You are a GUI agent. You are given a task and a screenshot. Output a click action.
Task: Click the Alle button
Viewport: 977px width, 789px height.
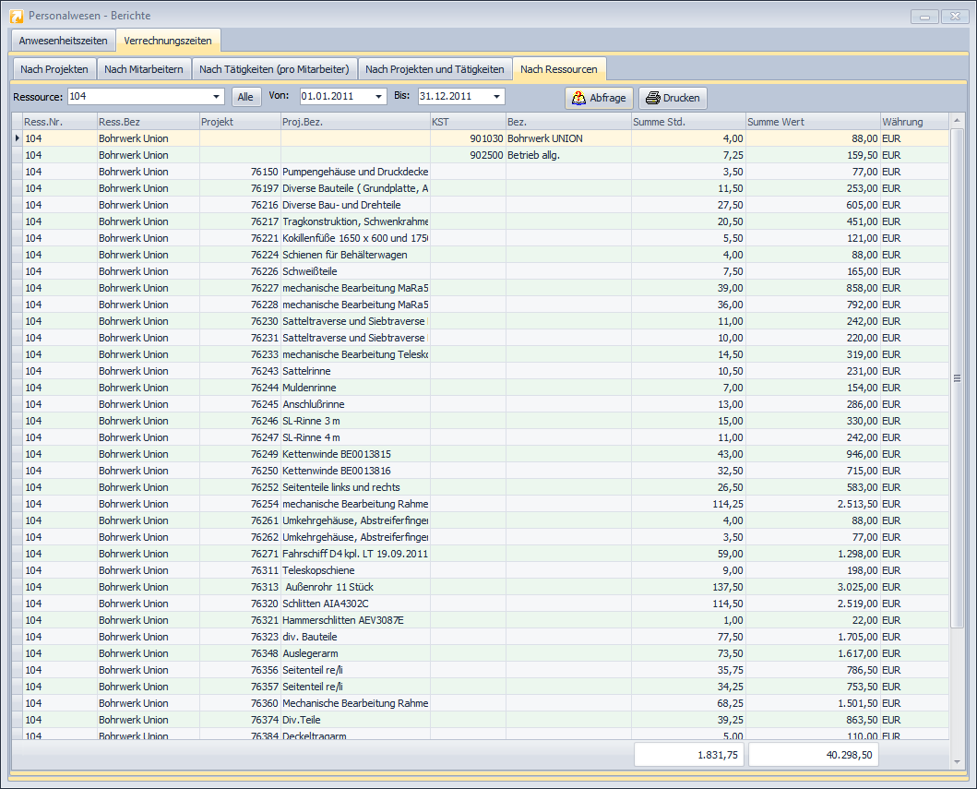click(245, 97)
